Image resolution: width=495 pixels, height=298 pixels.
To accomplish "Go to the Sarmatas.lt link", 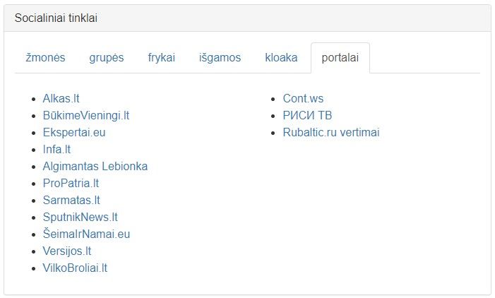I will [x=71, y=201].
